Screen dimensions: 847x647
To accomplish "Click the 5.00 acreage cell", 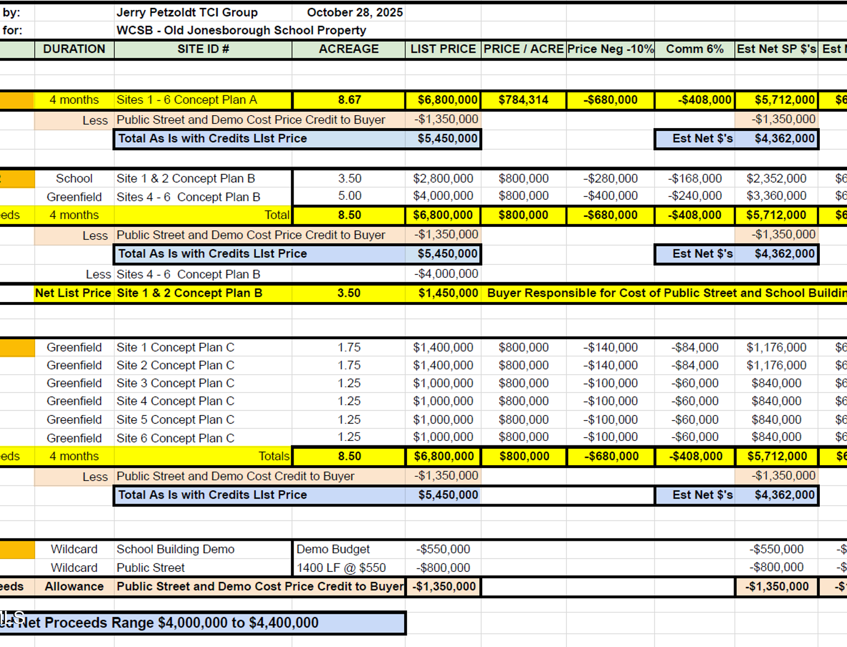I will tap(349, 196).
